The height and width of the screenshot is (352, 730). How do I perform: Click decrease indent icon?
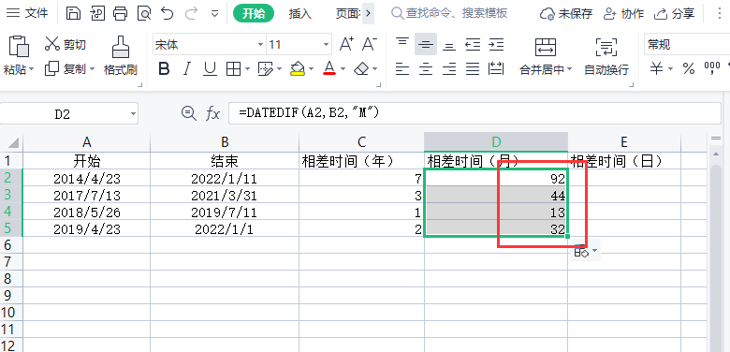[x=473, y=45]
